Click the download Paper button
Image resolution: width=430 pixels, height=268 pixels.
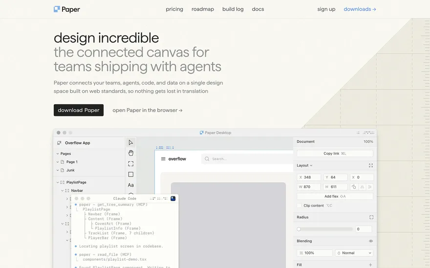(79, 110)
